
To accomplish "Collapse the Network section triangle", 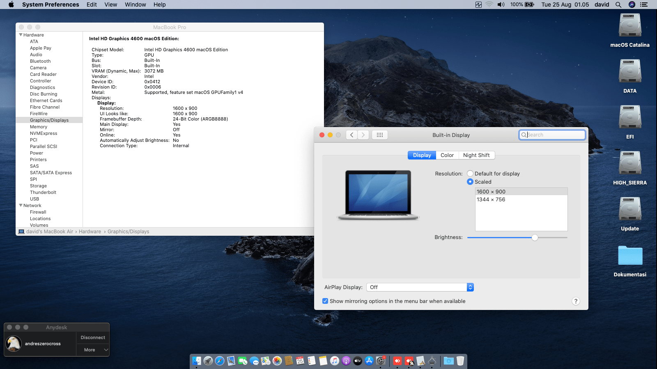I will click(21, 205).
